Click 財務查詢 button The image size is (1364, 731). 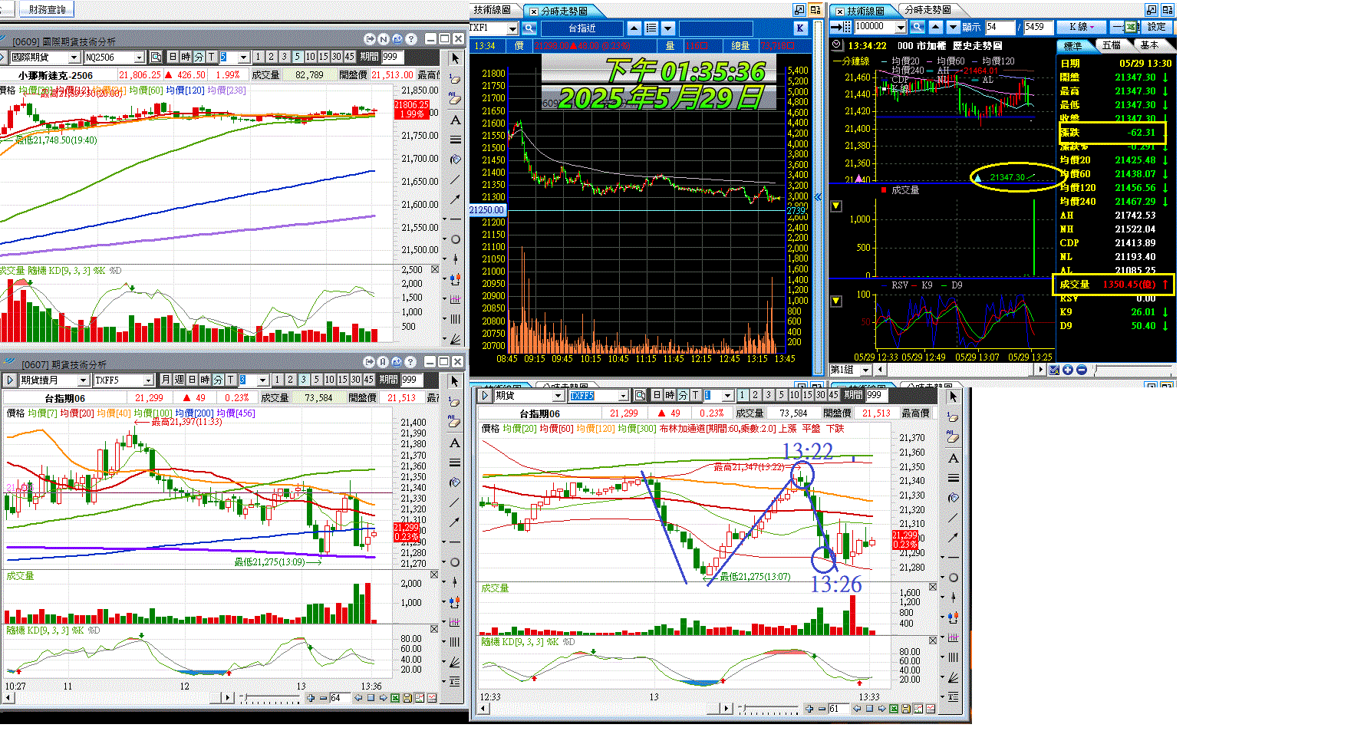(x=47, y=10)
